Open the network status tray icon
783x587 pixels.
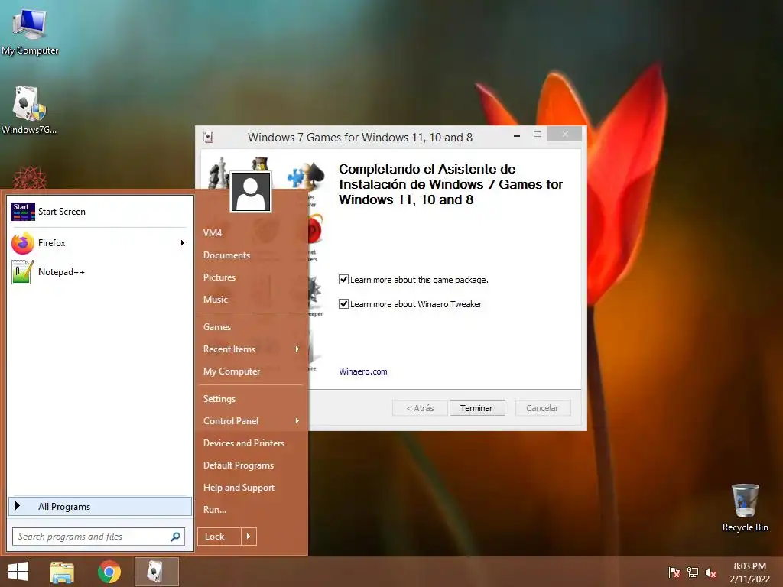(x=693, y=572)
